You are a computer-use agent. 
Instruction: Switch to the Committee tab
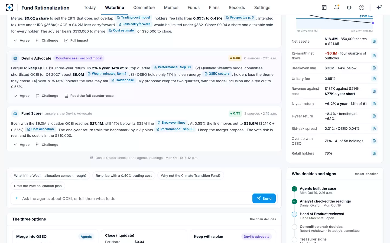click(144, 8)
